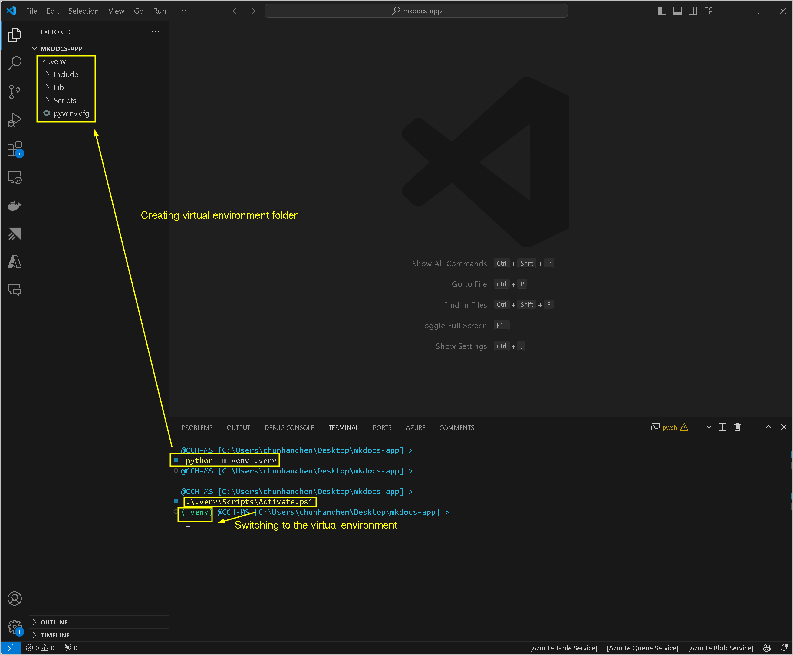Open the Search view in activity bar
The height and width of the screenshot is (655, 793).
(14, 63)
